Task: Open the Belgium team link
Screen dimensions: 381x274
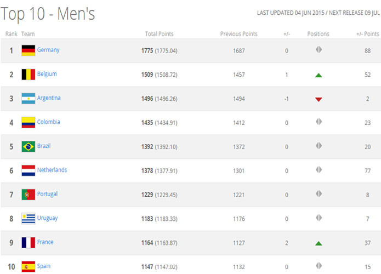Action: click(47, 74)
